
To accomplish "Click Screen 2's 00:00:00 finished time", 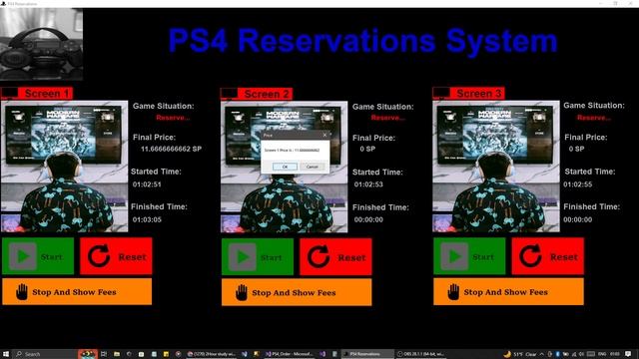I will click(x=368, y=219).
